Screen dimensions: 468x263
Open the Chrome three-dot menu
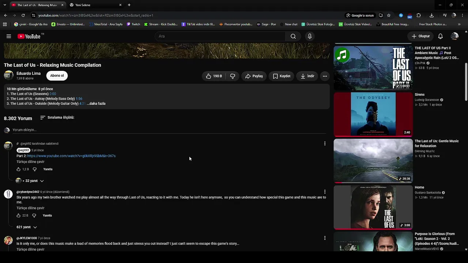[x=463, y=15]
